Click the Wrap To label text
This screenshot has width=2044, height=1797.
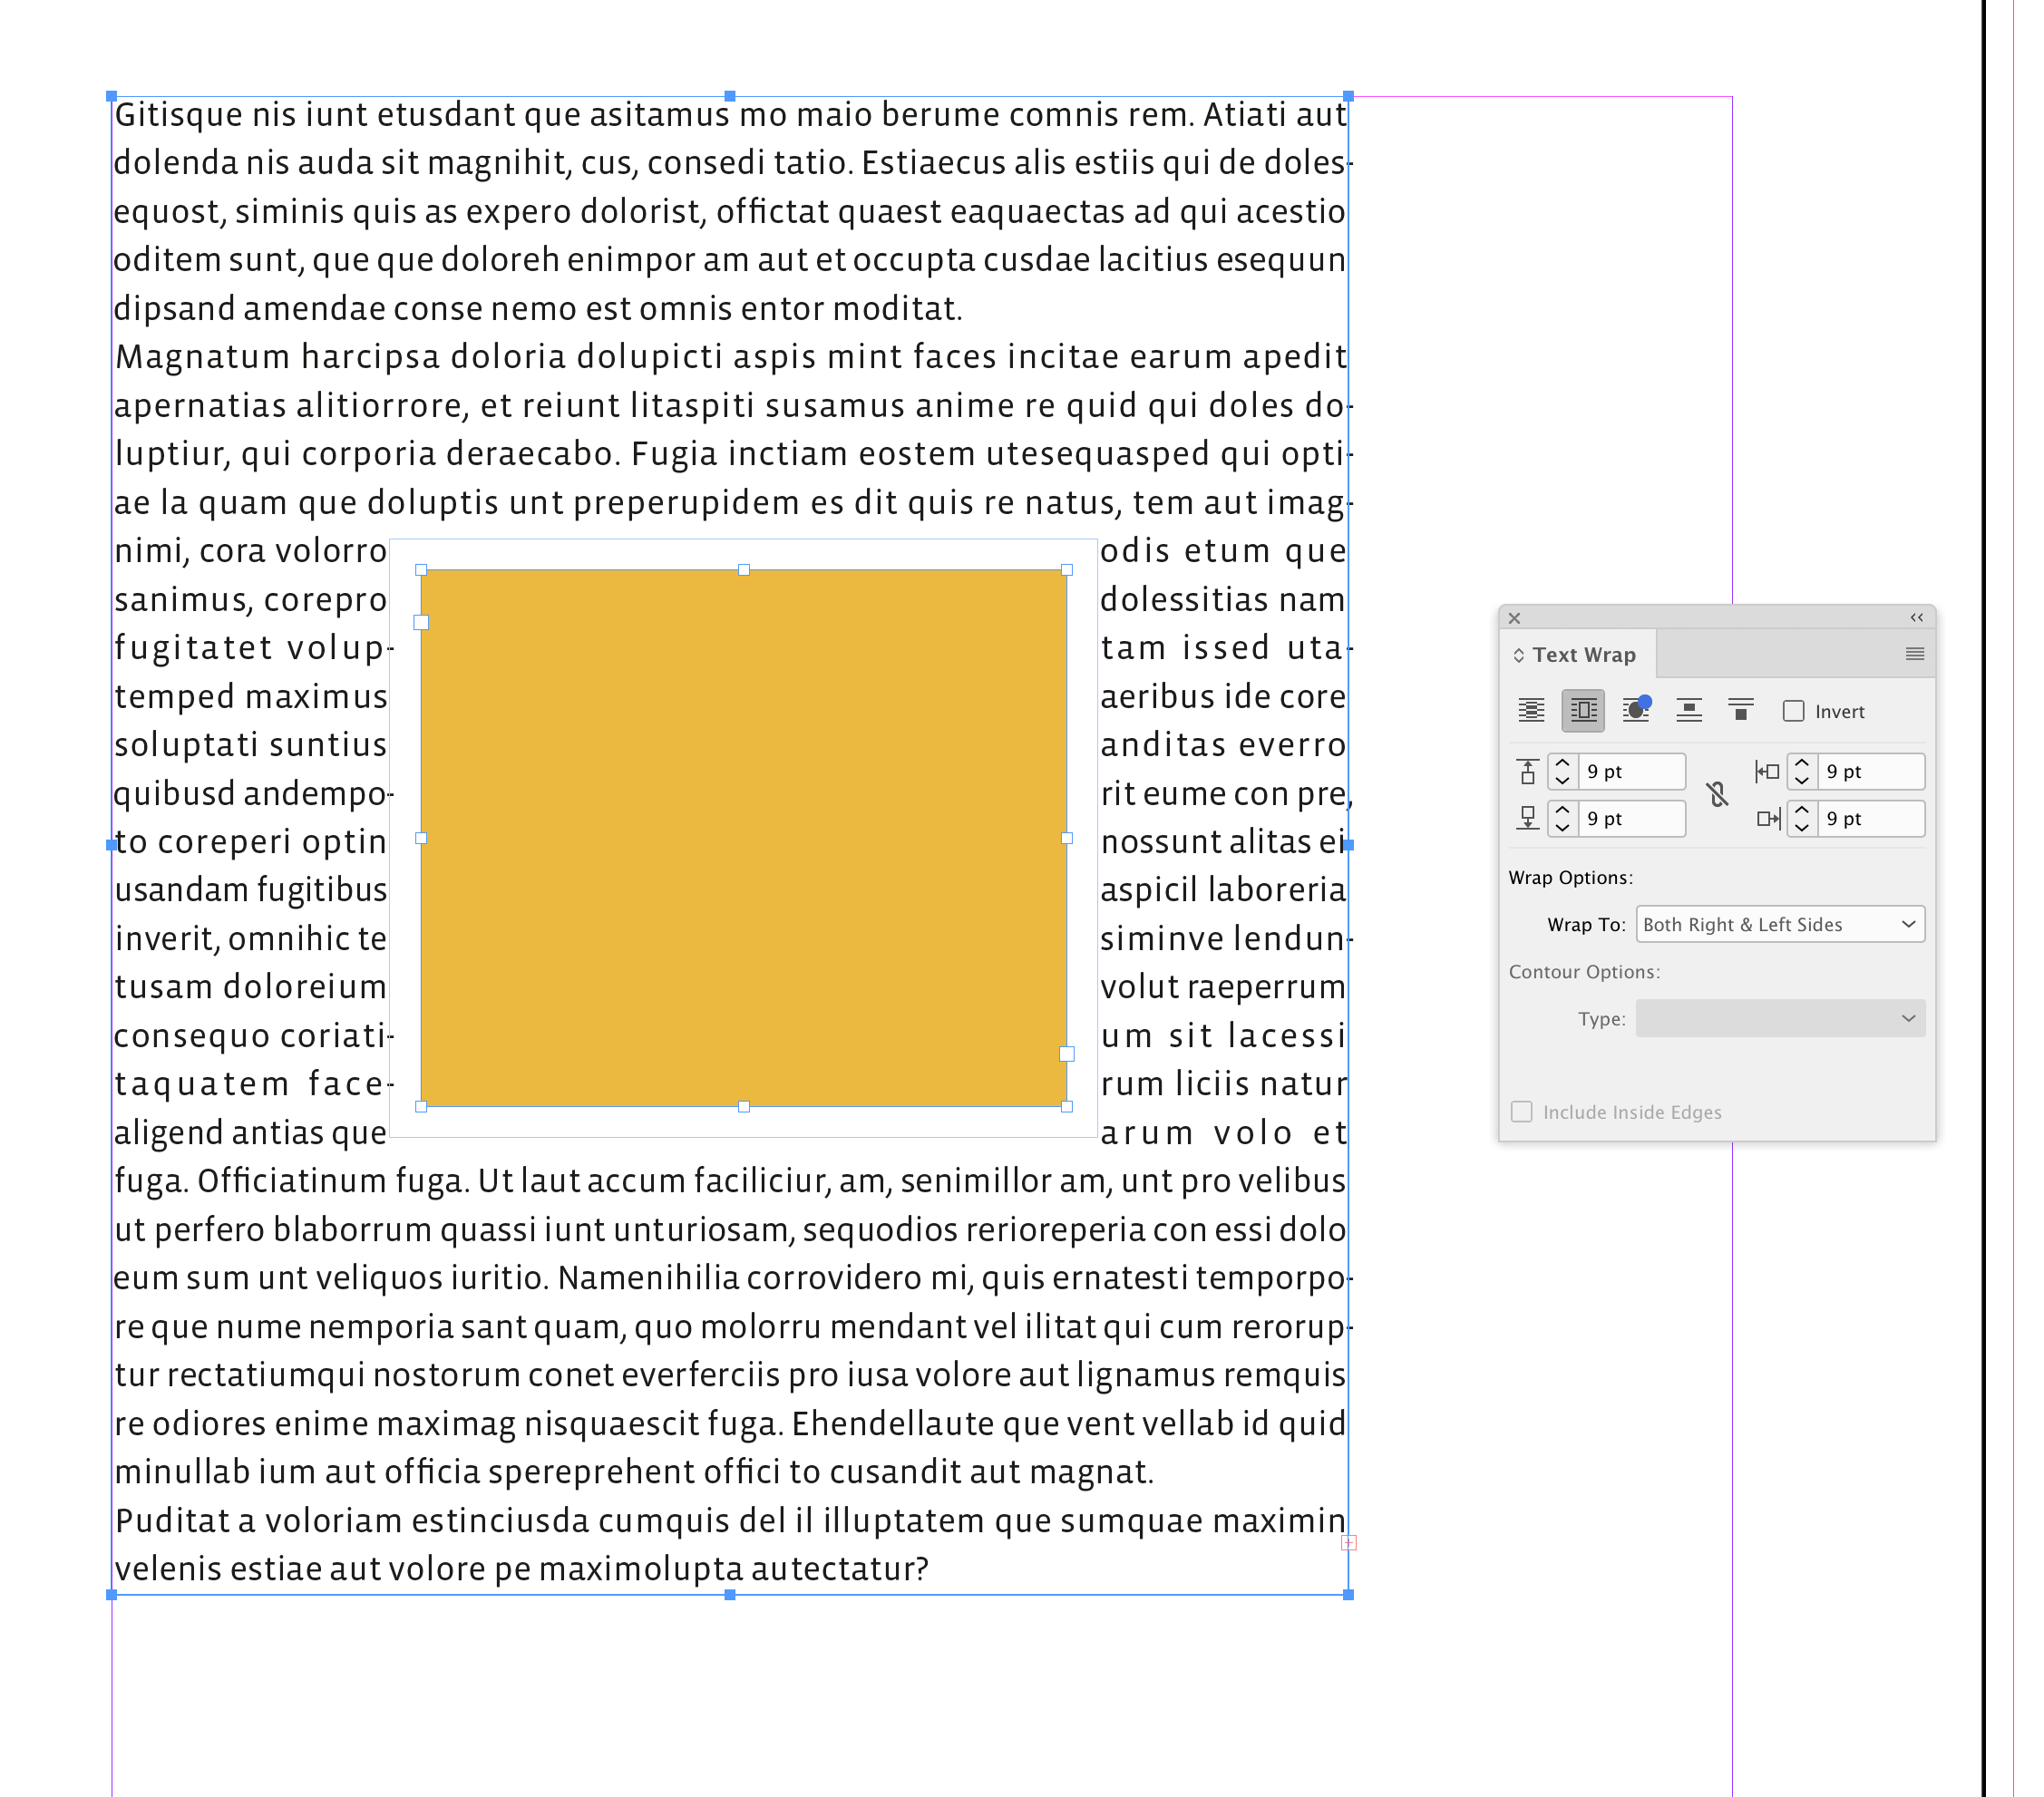pos(1586,924)
